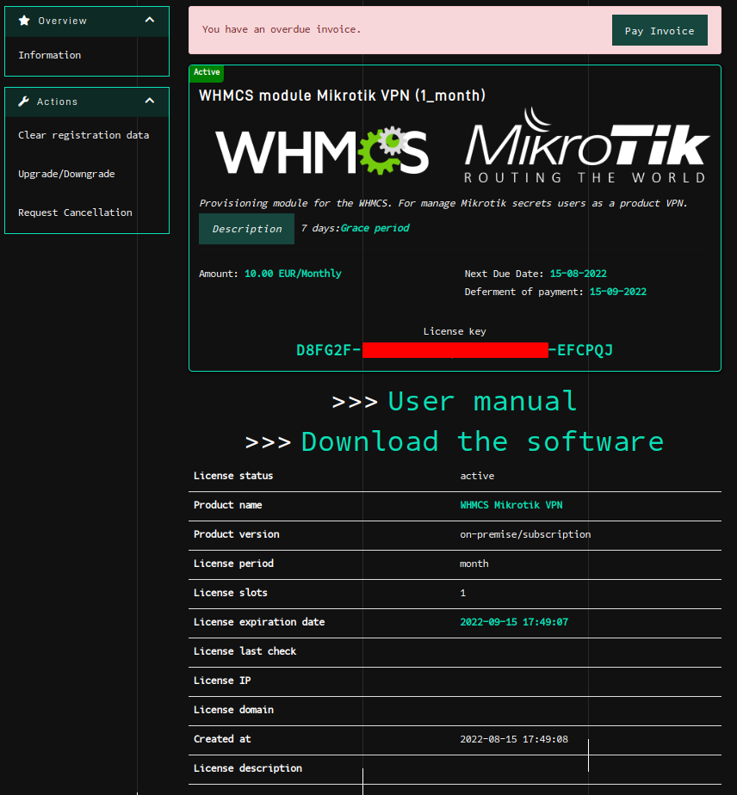
Task: Click the License expiration date 2022-09-15 17:49:07
Action: [514, 622]
